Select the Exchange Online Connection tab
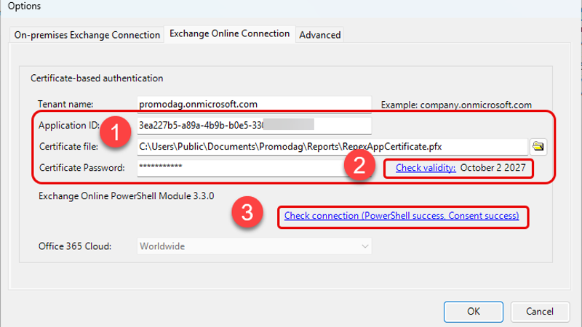This screenshot has width=582, height=327. pyautogui.click(x=229, y=34)
